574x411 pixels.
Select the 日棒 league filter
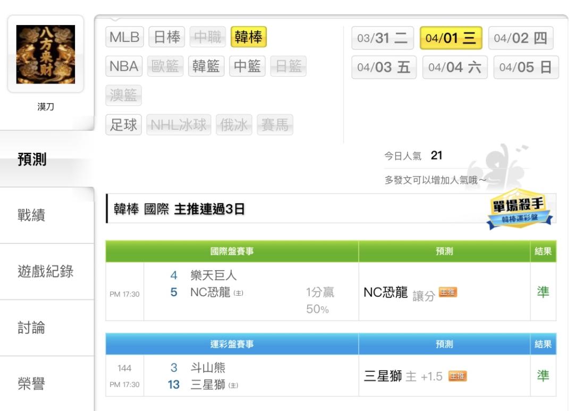[167, 37]
